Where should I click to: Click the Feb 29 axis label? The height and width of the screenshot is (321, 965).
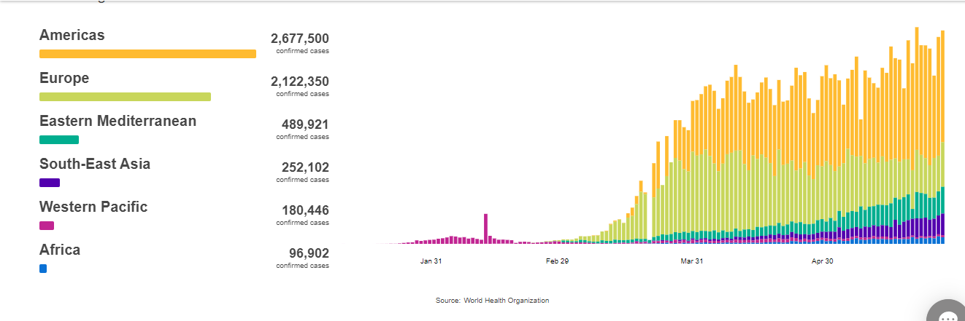[557, 261]
